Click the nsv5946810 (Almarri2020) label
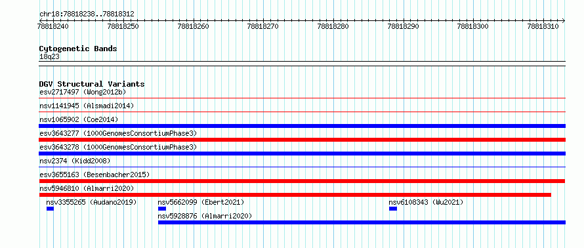This screenshot has width=584, height=248. (87, 188)
